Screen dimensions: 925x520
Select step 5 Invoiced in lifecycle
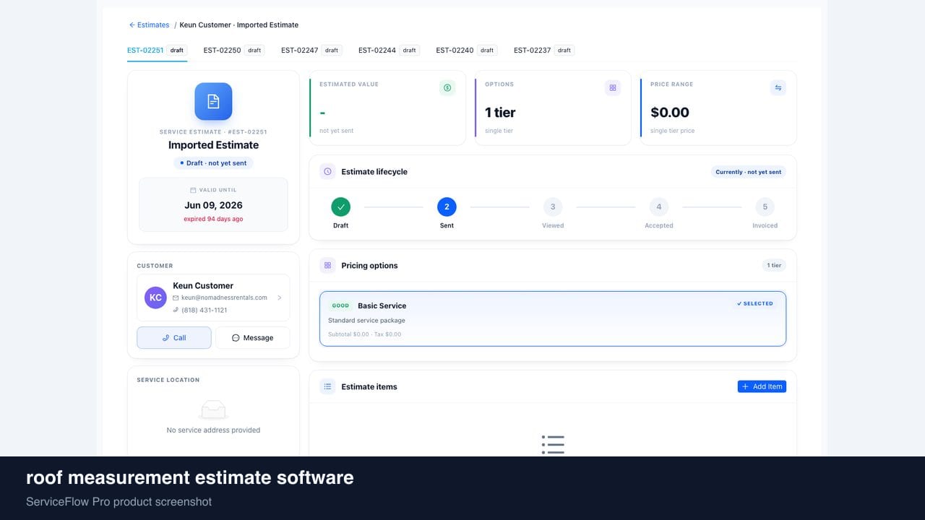[765, 207]
